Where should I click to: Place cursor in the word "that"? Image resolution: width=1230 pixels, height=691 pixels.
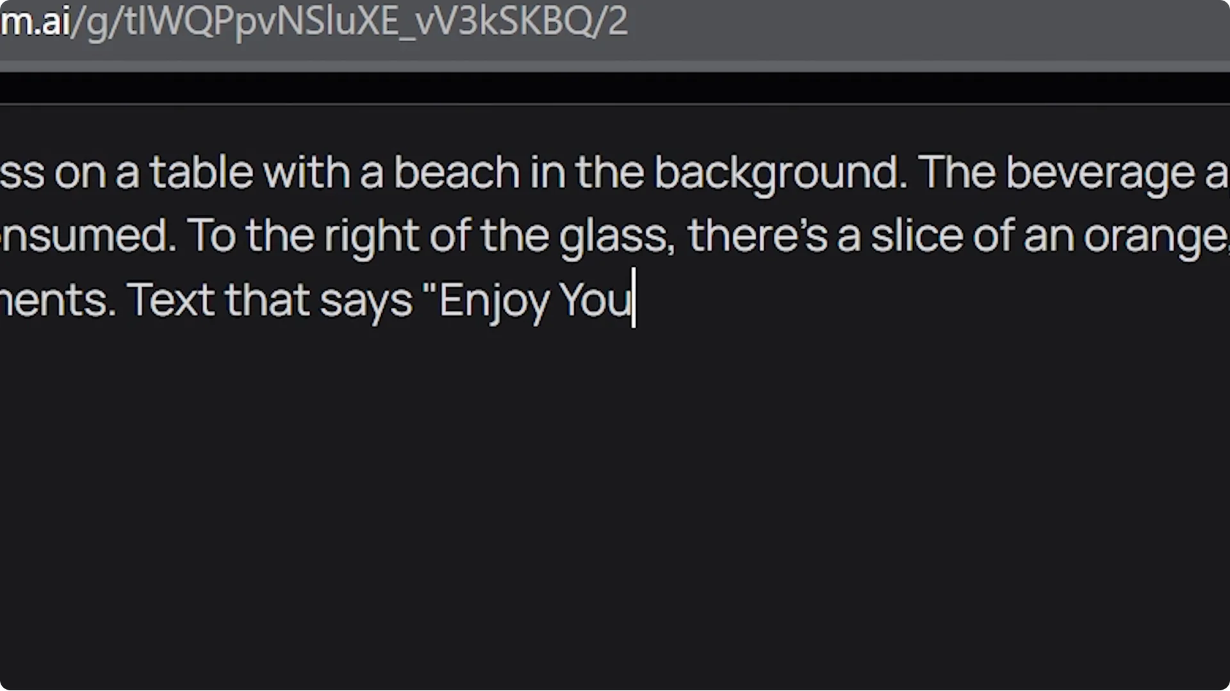click(x=267, y=299)
